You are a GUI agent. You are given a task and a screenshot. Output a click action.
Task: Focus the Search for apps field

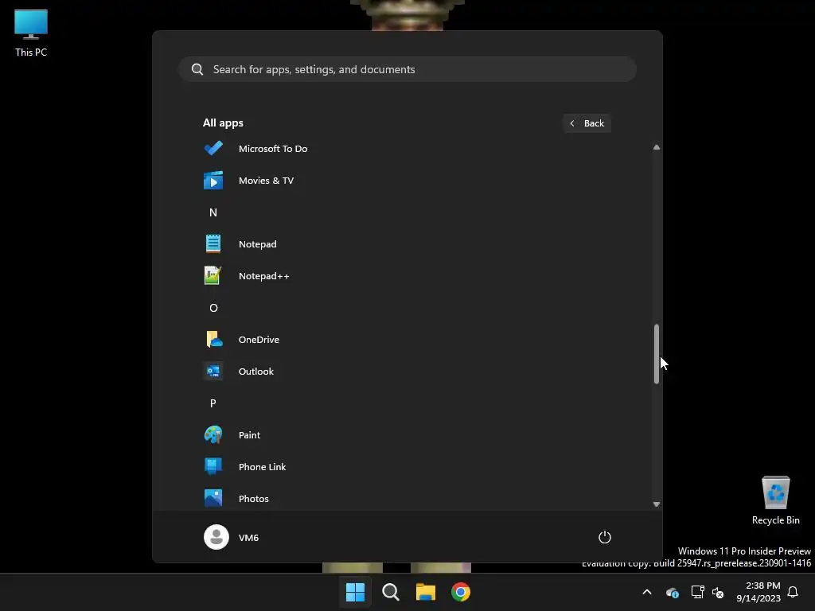click(x=407, y=69)
